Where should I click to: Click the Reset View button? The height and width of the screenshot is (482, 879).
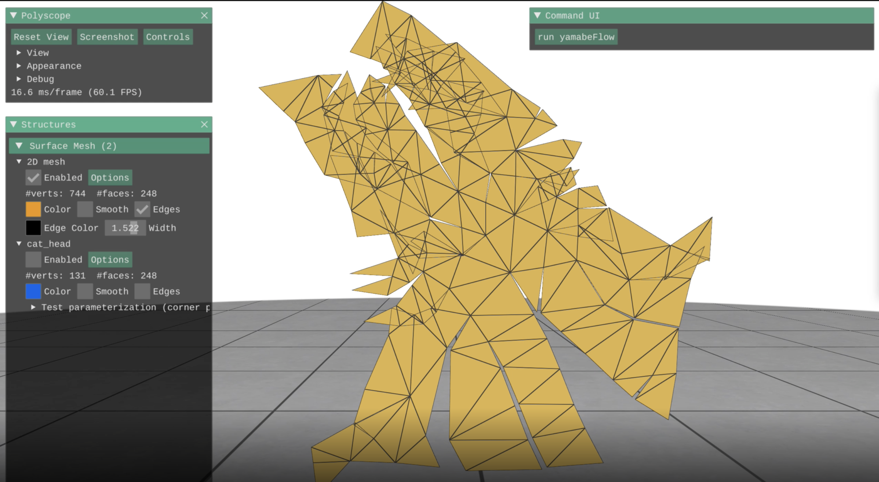pos(41,37)
